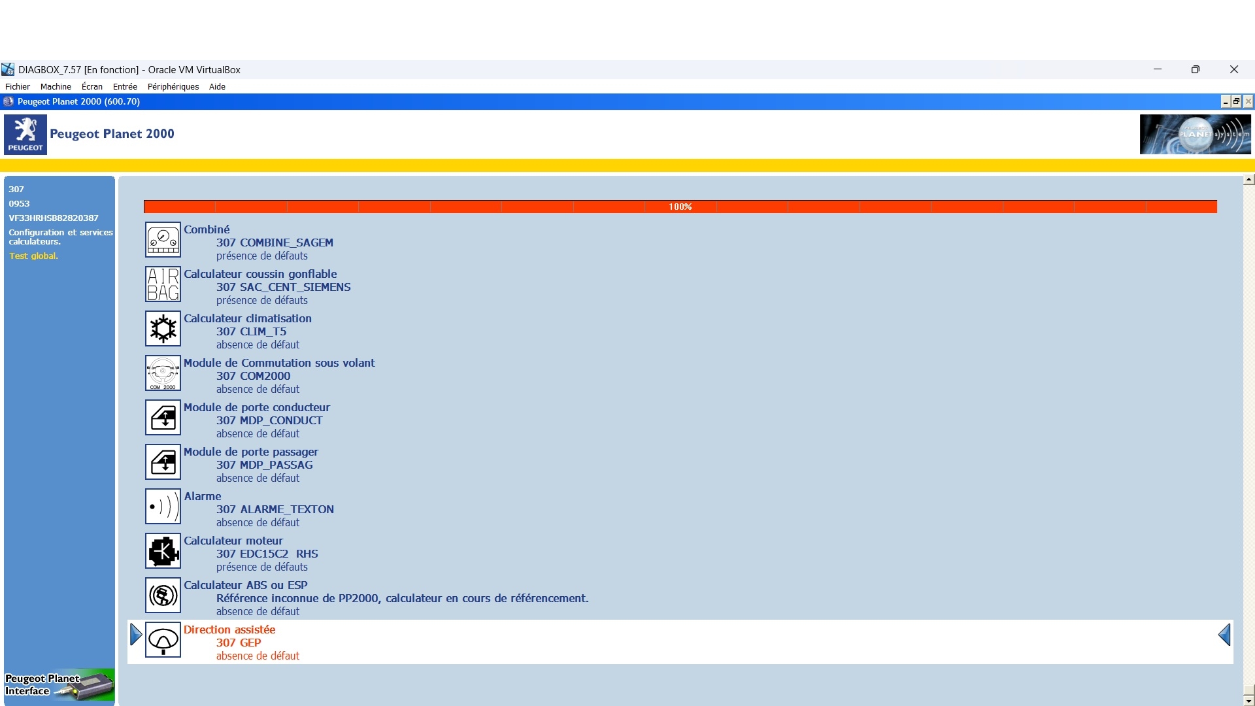Open the COM 2000 steering wheel icon

click(x=163, y=373)
